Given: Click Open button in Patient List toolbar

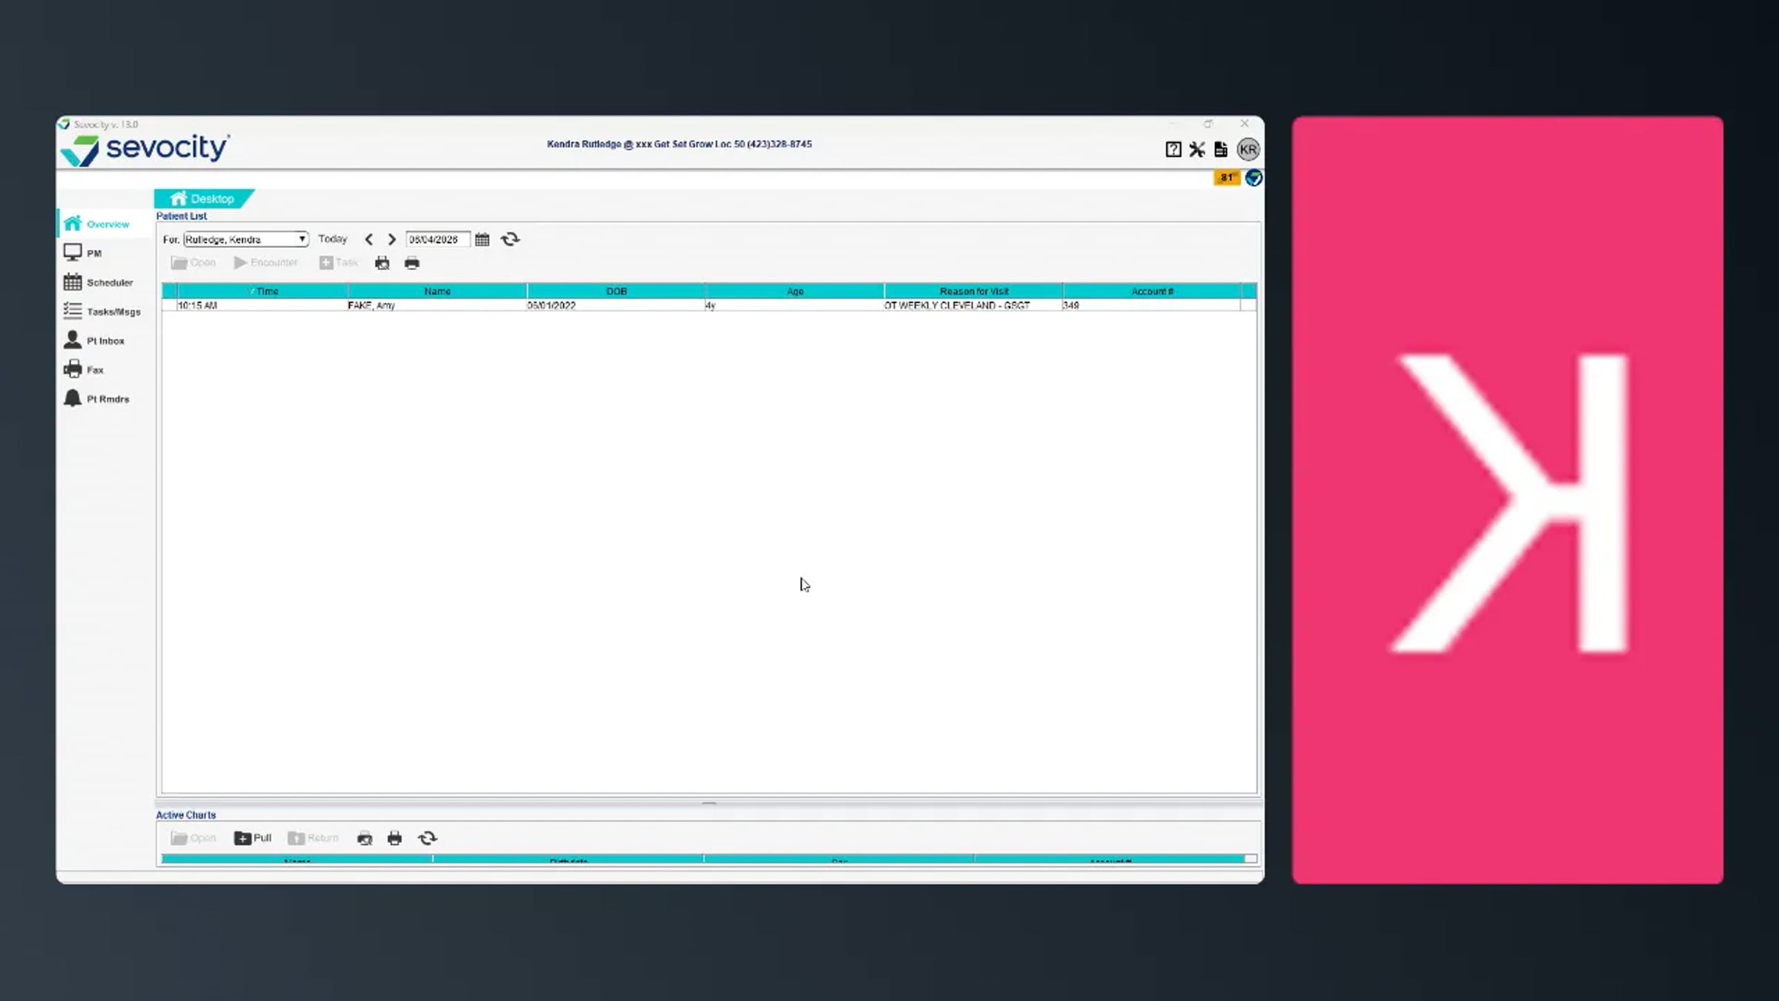Looking at the screenshot, I should coord(193,262).
